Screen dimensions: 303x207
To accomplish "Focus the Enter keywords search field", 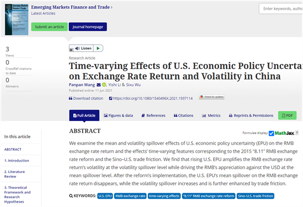I will point(281,9).
